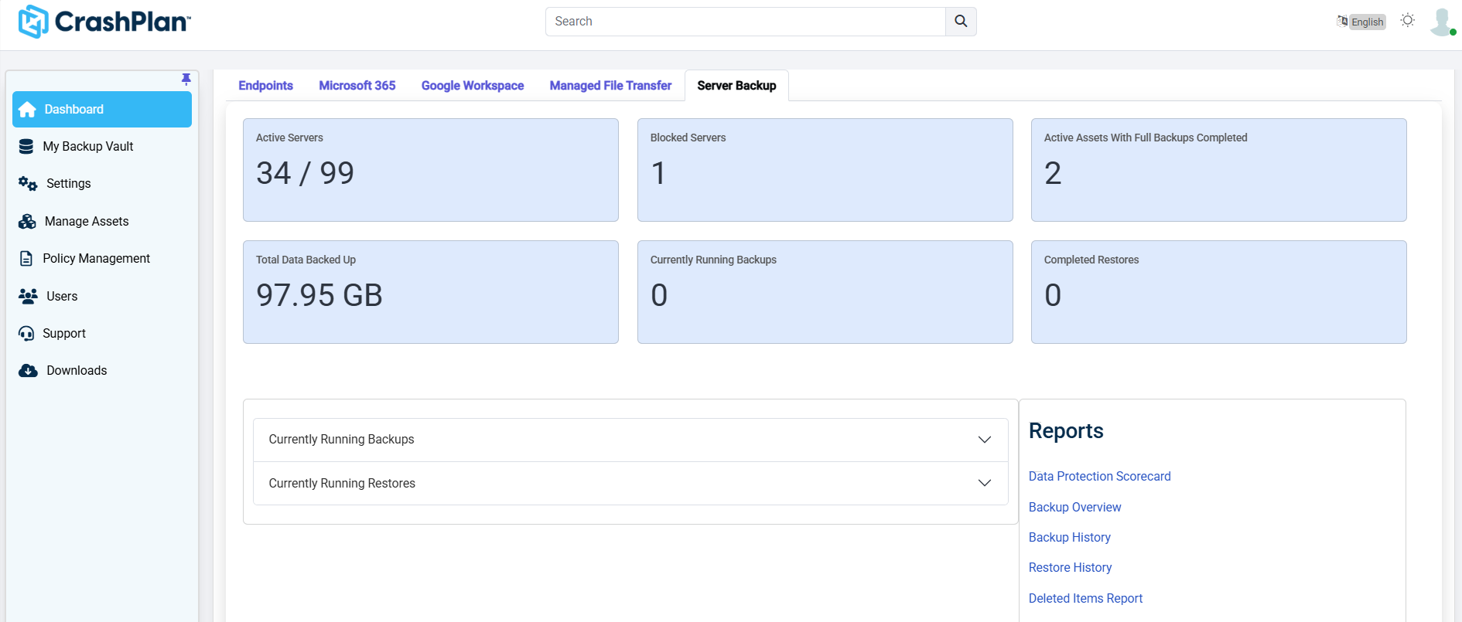Click the 97.95 GB value
This screenshot has height=622, width=1462.
click(x=319, y=295)
